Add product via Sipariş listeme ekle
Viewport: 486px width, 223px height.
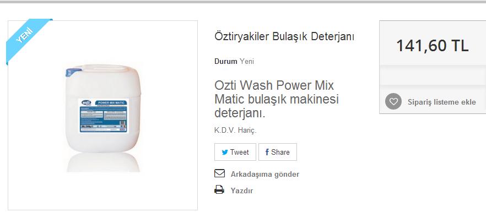pos(442,102)
